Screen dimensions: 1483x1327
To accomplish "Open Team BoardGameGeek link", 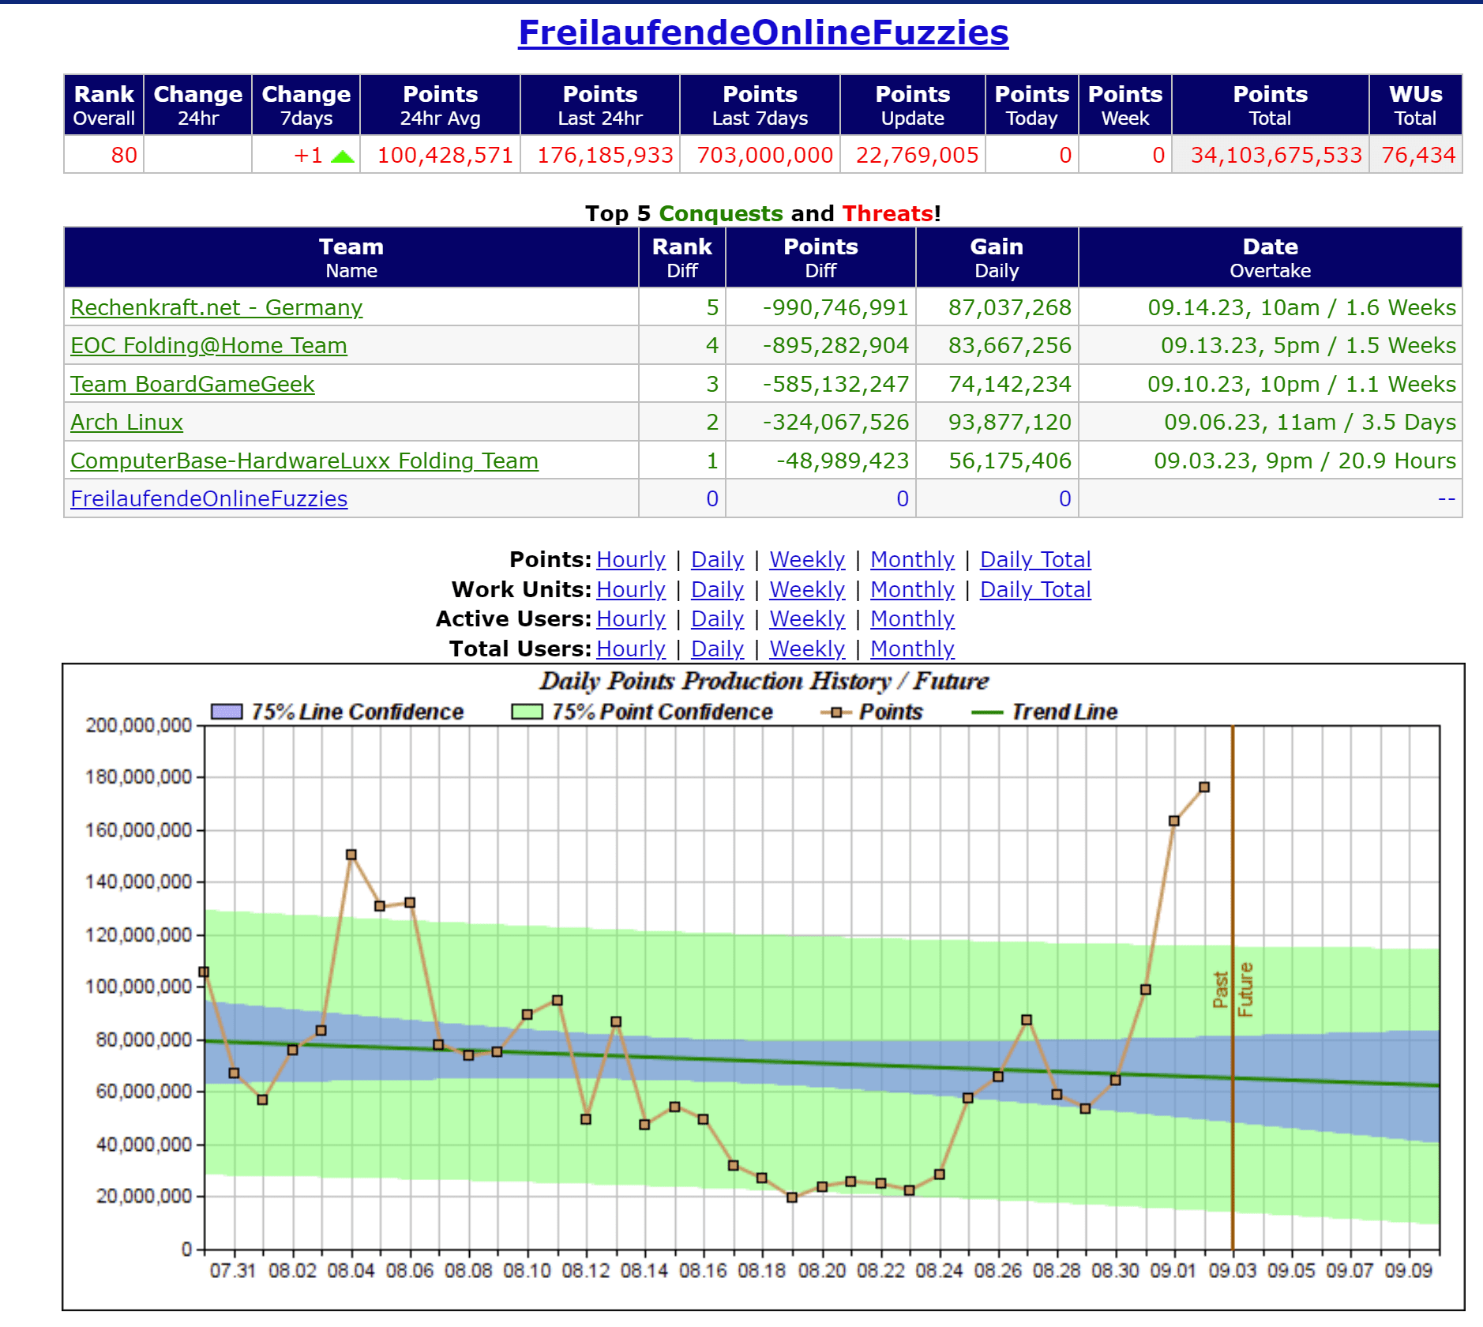I will tap(192, 384).
